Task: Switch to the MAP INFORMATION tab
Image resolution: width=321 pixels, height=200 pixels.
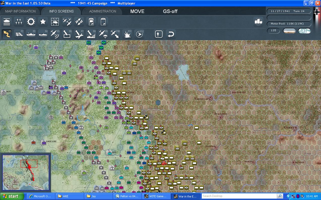Action: point(20,11)
